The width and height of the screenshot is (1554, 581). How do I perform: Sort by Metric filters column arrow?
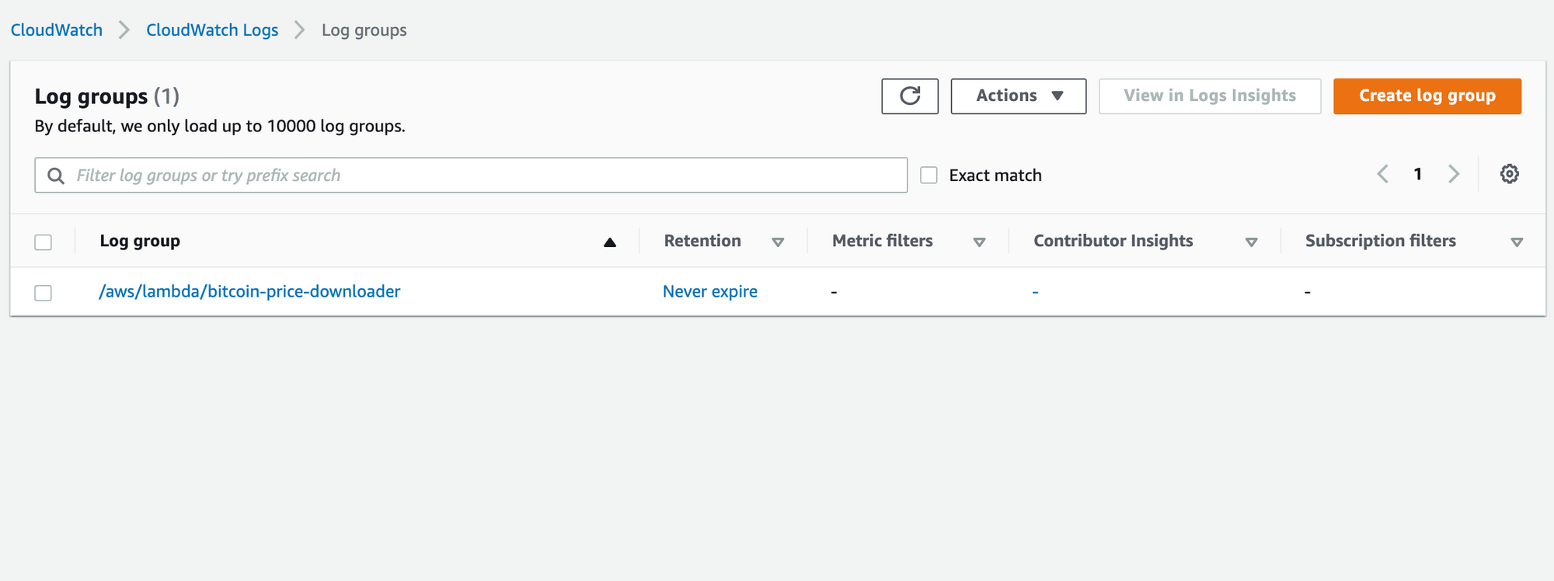click(979, 242)
